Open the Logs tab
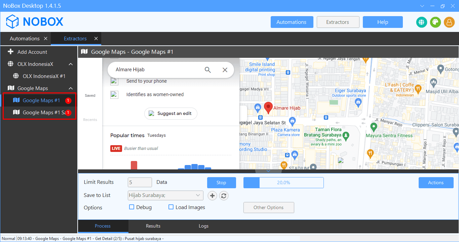This screenshot has height=242, width=459. [203, 226]
